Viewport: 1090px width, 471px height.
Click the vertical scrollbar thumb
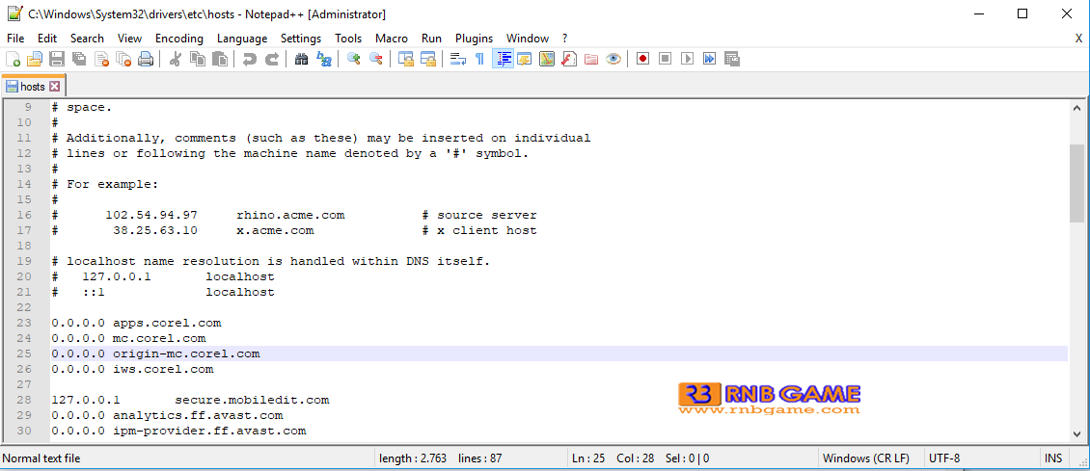tap(1076, 184)
